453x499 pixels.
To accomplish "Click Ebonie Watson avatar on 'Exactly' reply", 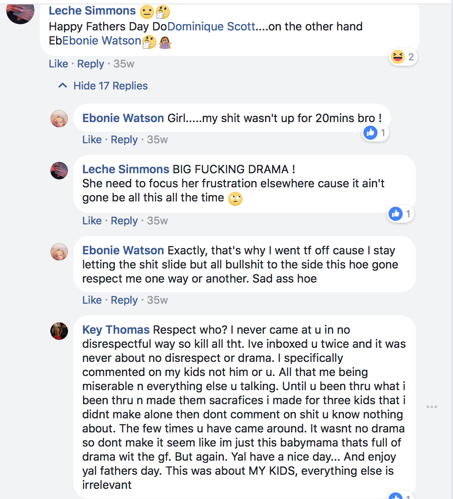I will pyautogui.click(x=59, y=252).
